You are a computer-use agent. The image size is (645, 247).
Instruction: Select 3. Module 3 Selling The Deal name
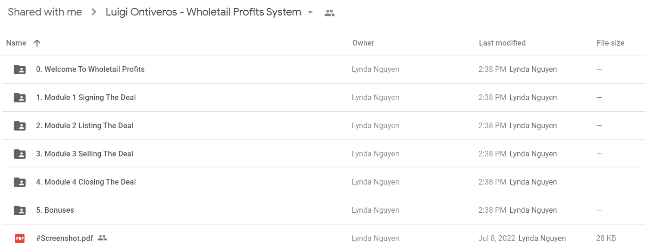(x=85, y=154)
